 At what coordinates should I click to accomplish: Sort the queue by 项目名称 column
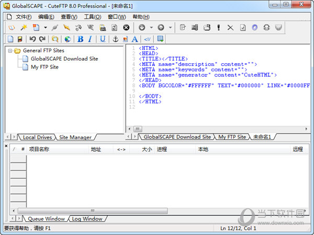tap(58, 149)
